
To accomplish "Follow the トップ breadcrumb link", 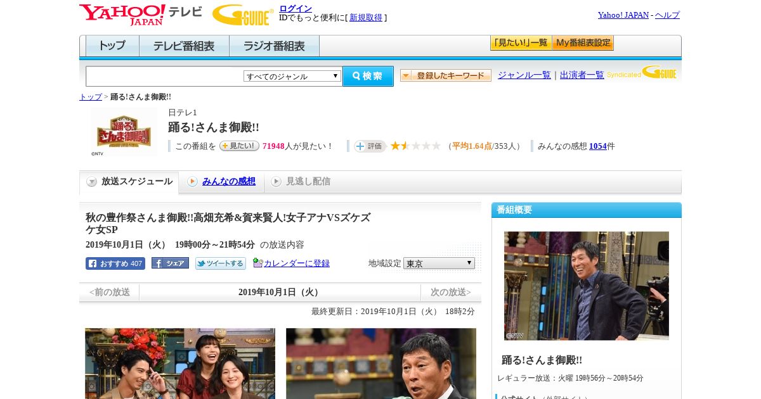I will click(x=91, y=97).
